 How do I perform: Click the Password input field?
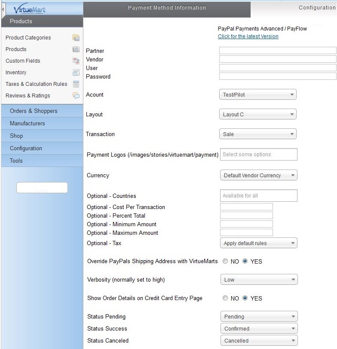pos(278,76)
